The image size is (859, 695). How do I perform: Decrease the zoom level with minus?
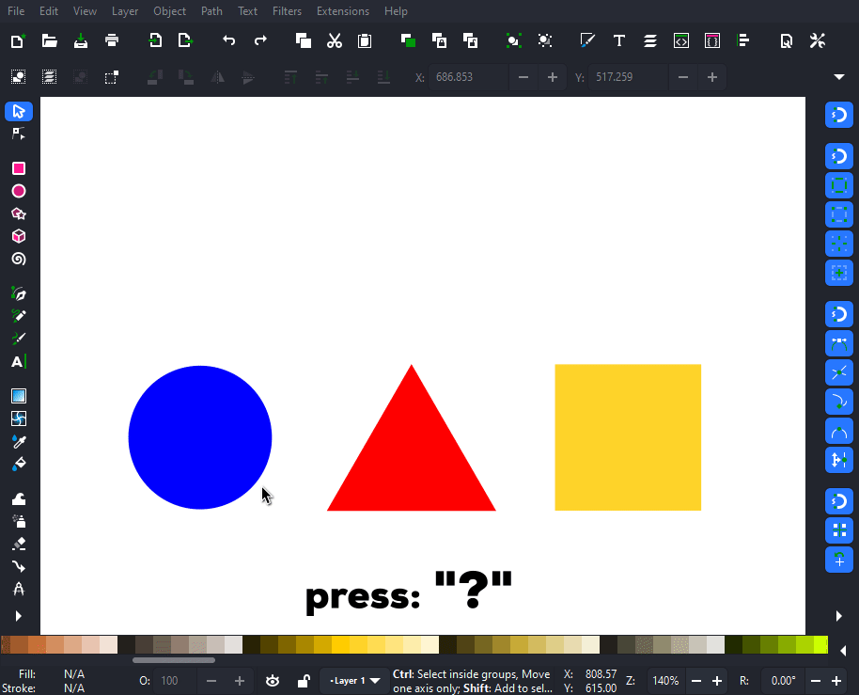[696, 681]
